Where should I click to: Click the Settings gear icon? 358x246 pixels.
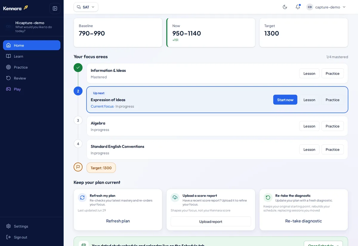pos(8,226)
